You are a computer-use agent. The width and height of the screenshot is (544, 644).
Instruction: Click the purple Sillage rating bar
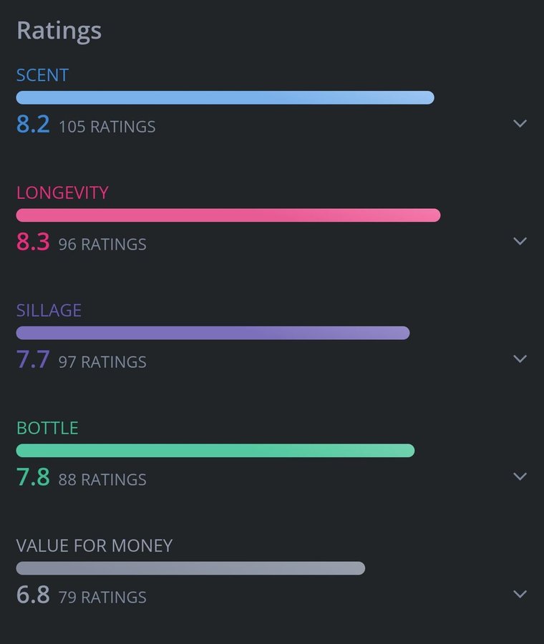(213, 333)
